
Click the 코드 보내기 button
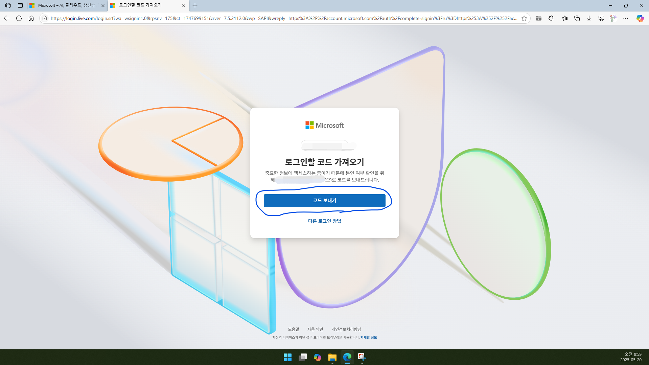click(324, 201)
